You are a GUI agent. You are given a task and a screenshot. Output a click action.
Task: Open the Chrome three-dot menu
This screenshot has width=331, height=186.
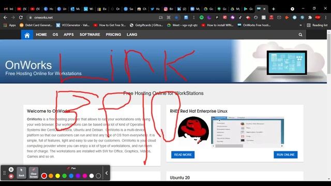326,18
